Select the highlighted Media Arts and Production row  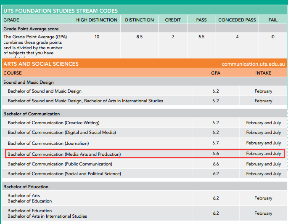click(145, 154)
